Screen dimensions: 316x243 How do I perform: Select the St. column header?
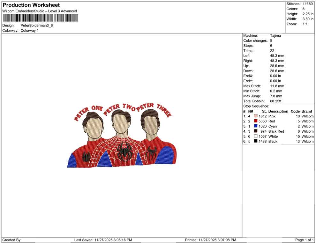point(264,111)
